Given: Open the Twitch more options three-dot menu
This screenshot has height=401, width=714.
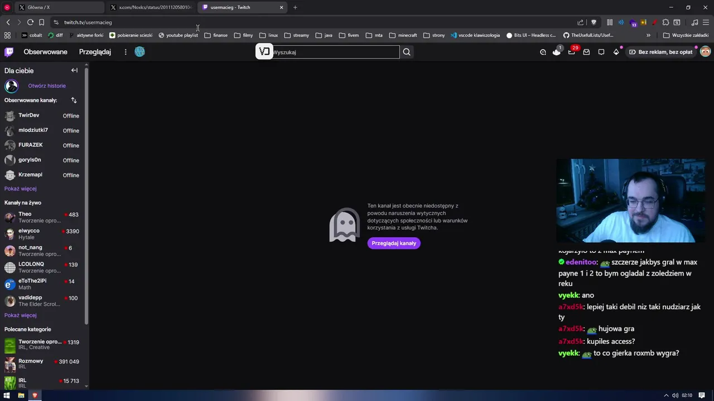Looking at the screenshot, I should coord(126,52).
